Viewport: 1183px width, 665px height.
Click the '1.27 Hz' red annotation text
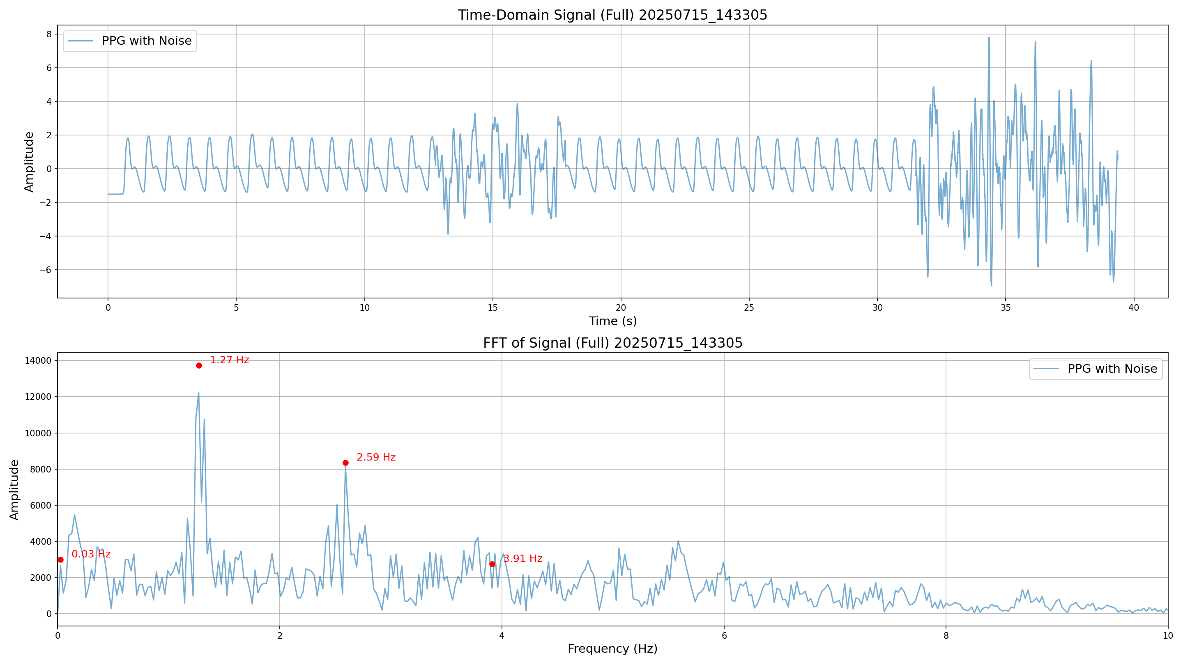[x=229, y=360]
